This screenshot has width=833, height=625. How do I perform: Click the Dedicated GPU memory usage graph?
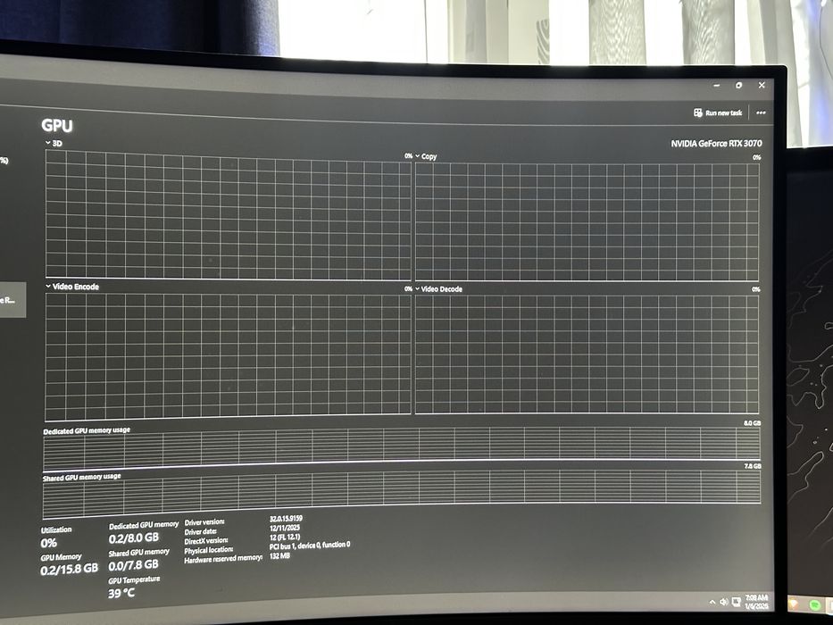point(402,447)
